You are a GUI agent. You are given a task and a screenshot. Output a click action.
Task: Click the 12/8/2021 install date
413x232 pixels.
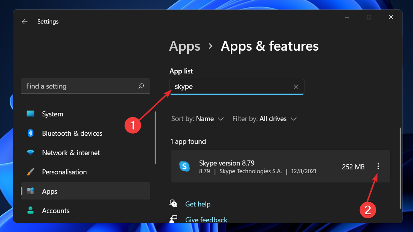tap(304, 171)
